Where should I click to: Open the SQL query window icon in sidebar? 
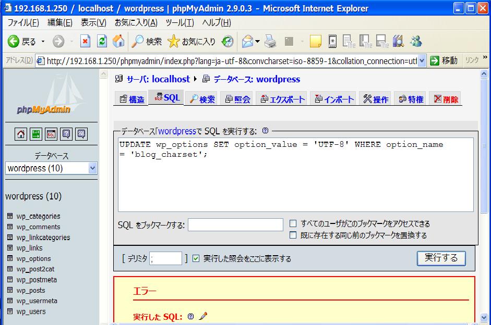51,134
